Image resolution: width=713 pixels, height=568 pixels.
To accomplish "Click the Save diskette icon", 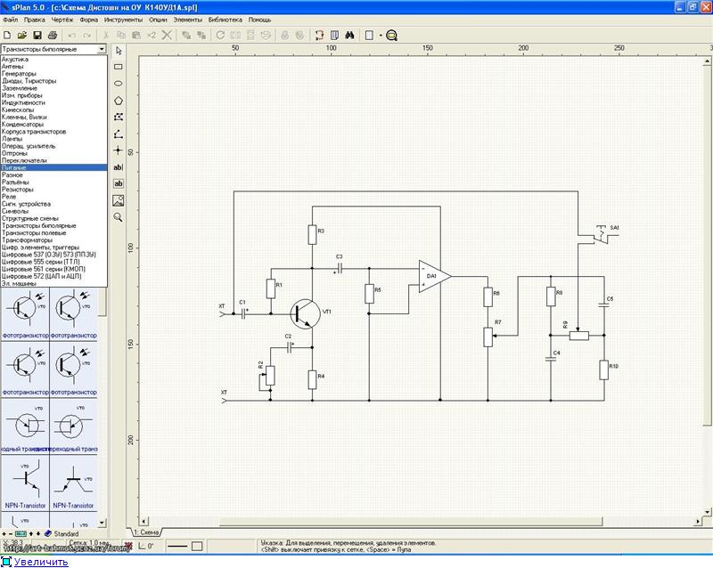I will point(37,35).
